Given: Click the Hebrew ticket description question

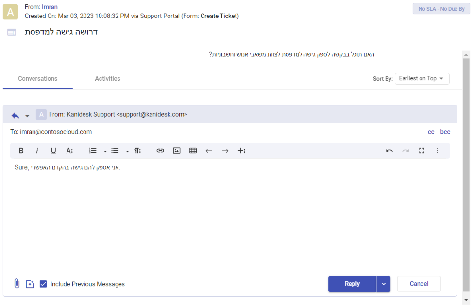Looking at the screenshot, I should 292,54.
